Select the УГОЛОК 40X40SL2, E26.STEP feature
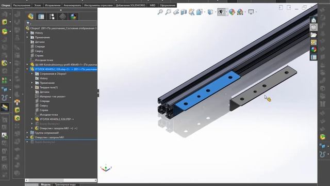 55,119
